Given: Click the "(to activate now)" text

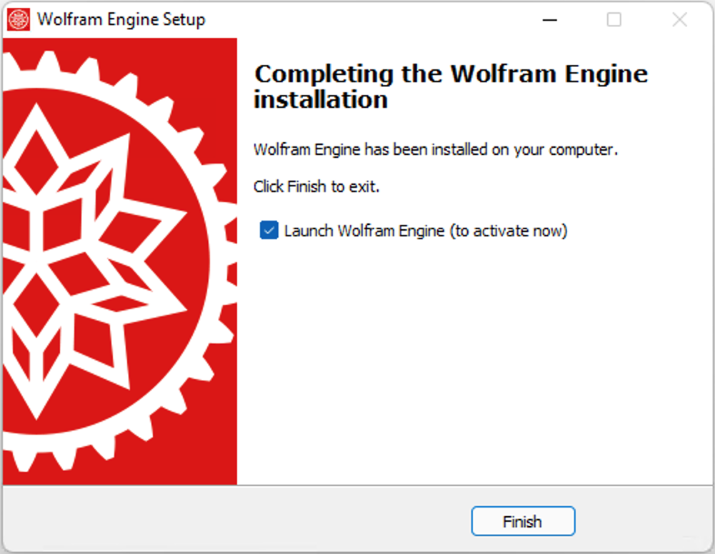Looking at the screenshot, I should coord(509,231).
